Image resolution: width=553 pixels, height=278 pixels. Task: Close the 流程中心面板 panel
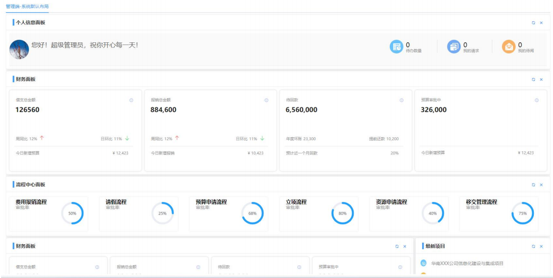tap(541, 185)
